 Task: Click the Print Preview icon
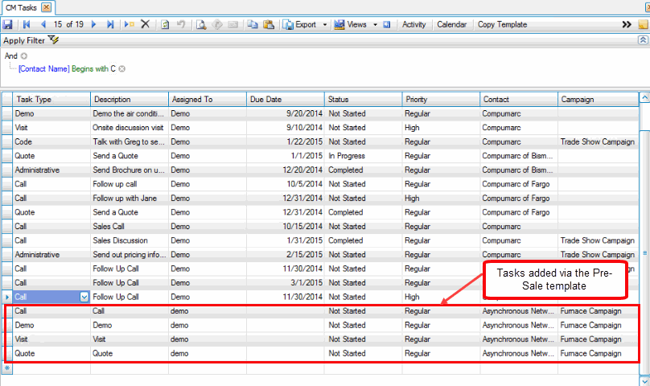pos(200,24)
